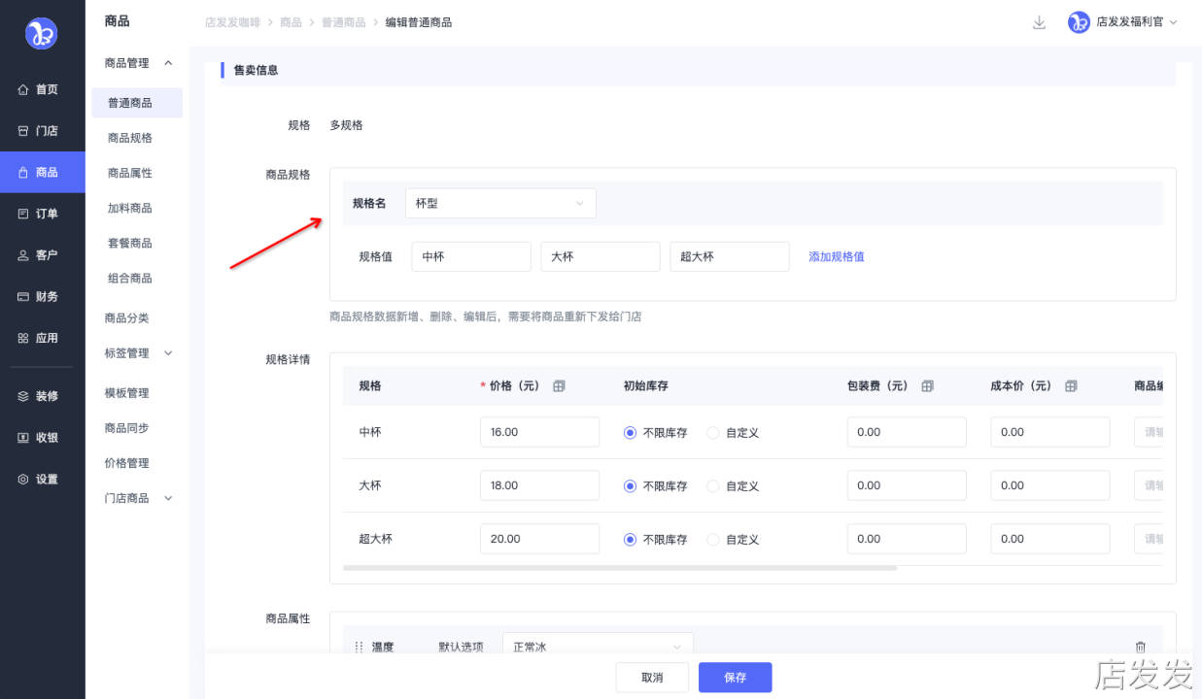Screen dimensions: 1202x699
Task: Select 自定义 stock for 大杯
Action: click(713, 486)
